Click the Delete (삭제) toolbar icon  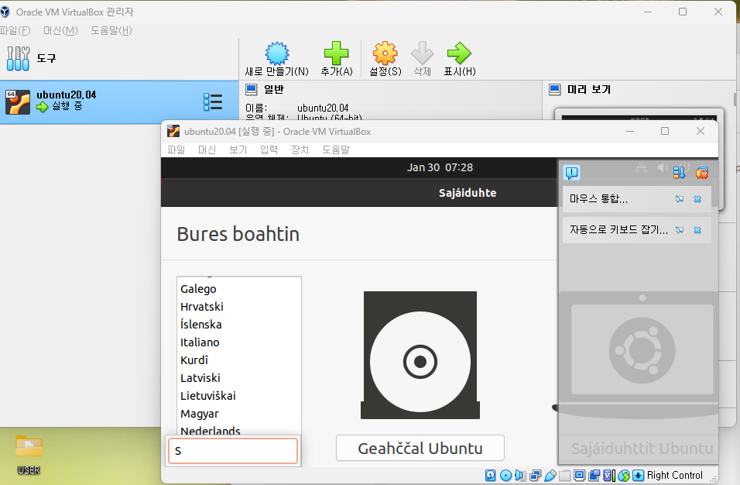pyautogui.click(x=422, y=53)
